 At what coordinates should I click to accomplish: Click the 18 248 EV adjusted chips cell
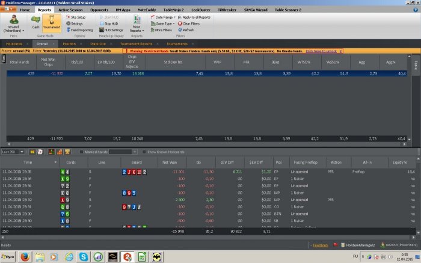(138, 73)
